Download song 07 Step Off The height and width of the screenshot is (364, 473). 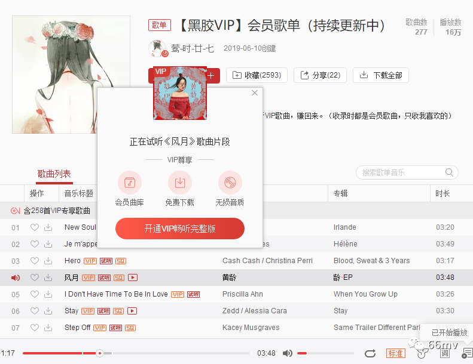pos(48,328)
